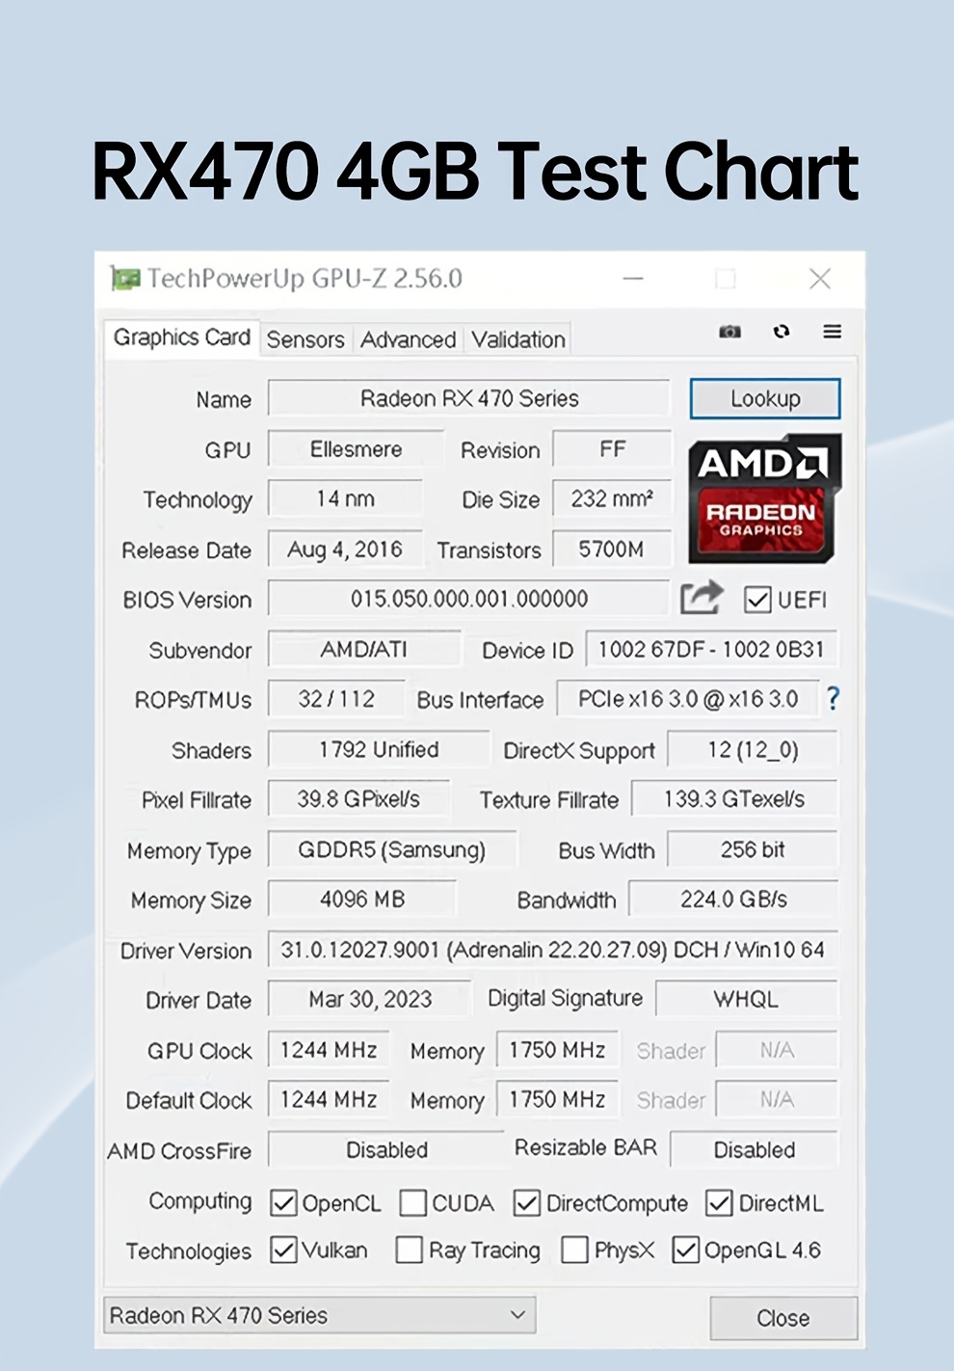Toggle the Vulkan checkbox
Screen dimensions: 954x1371
282,1250
